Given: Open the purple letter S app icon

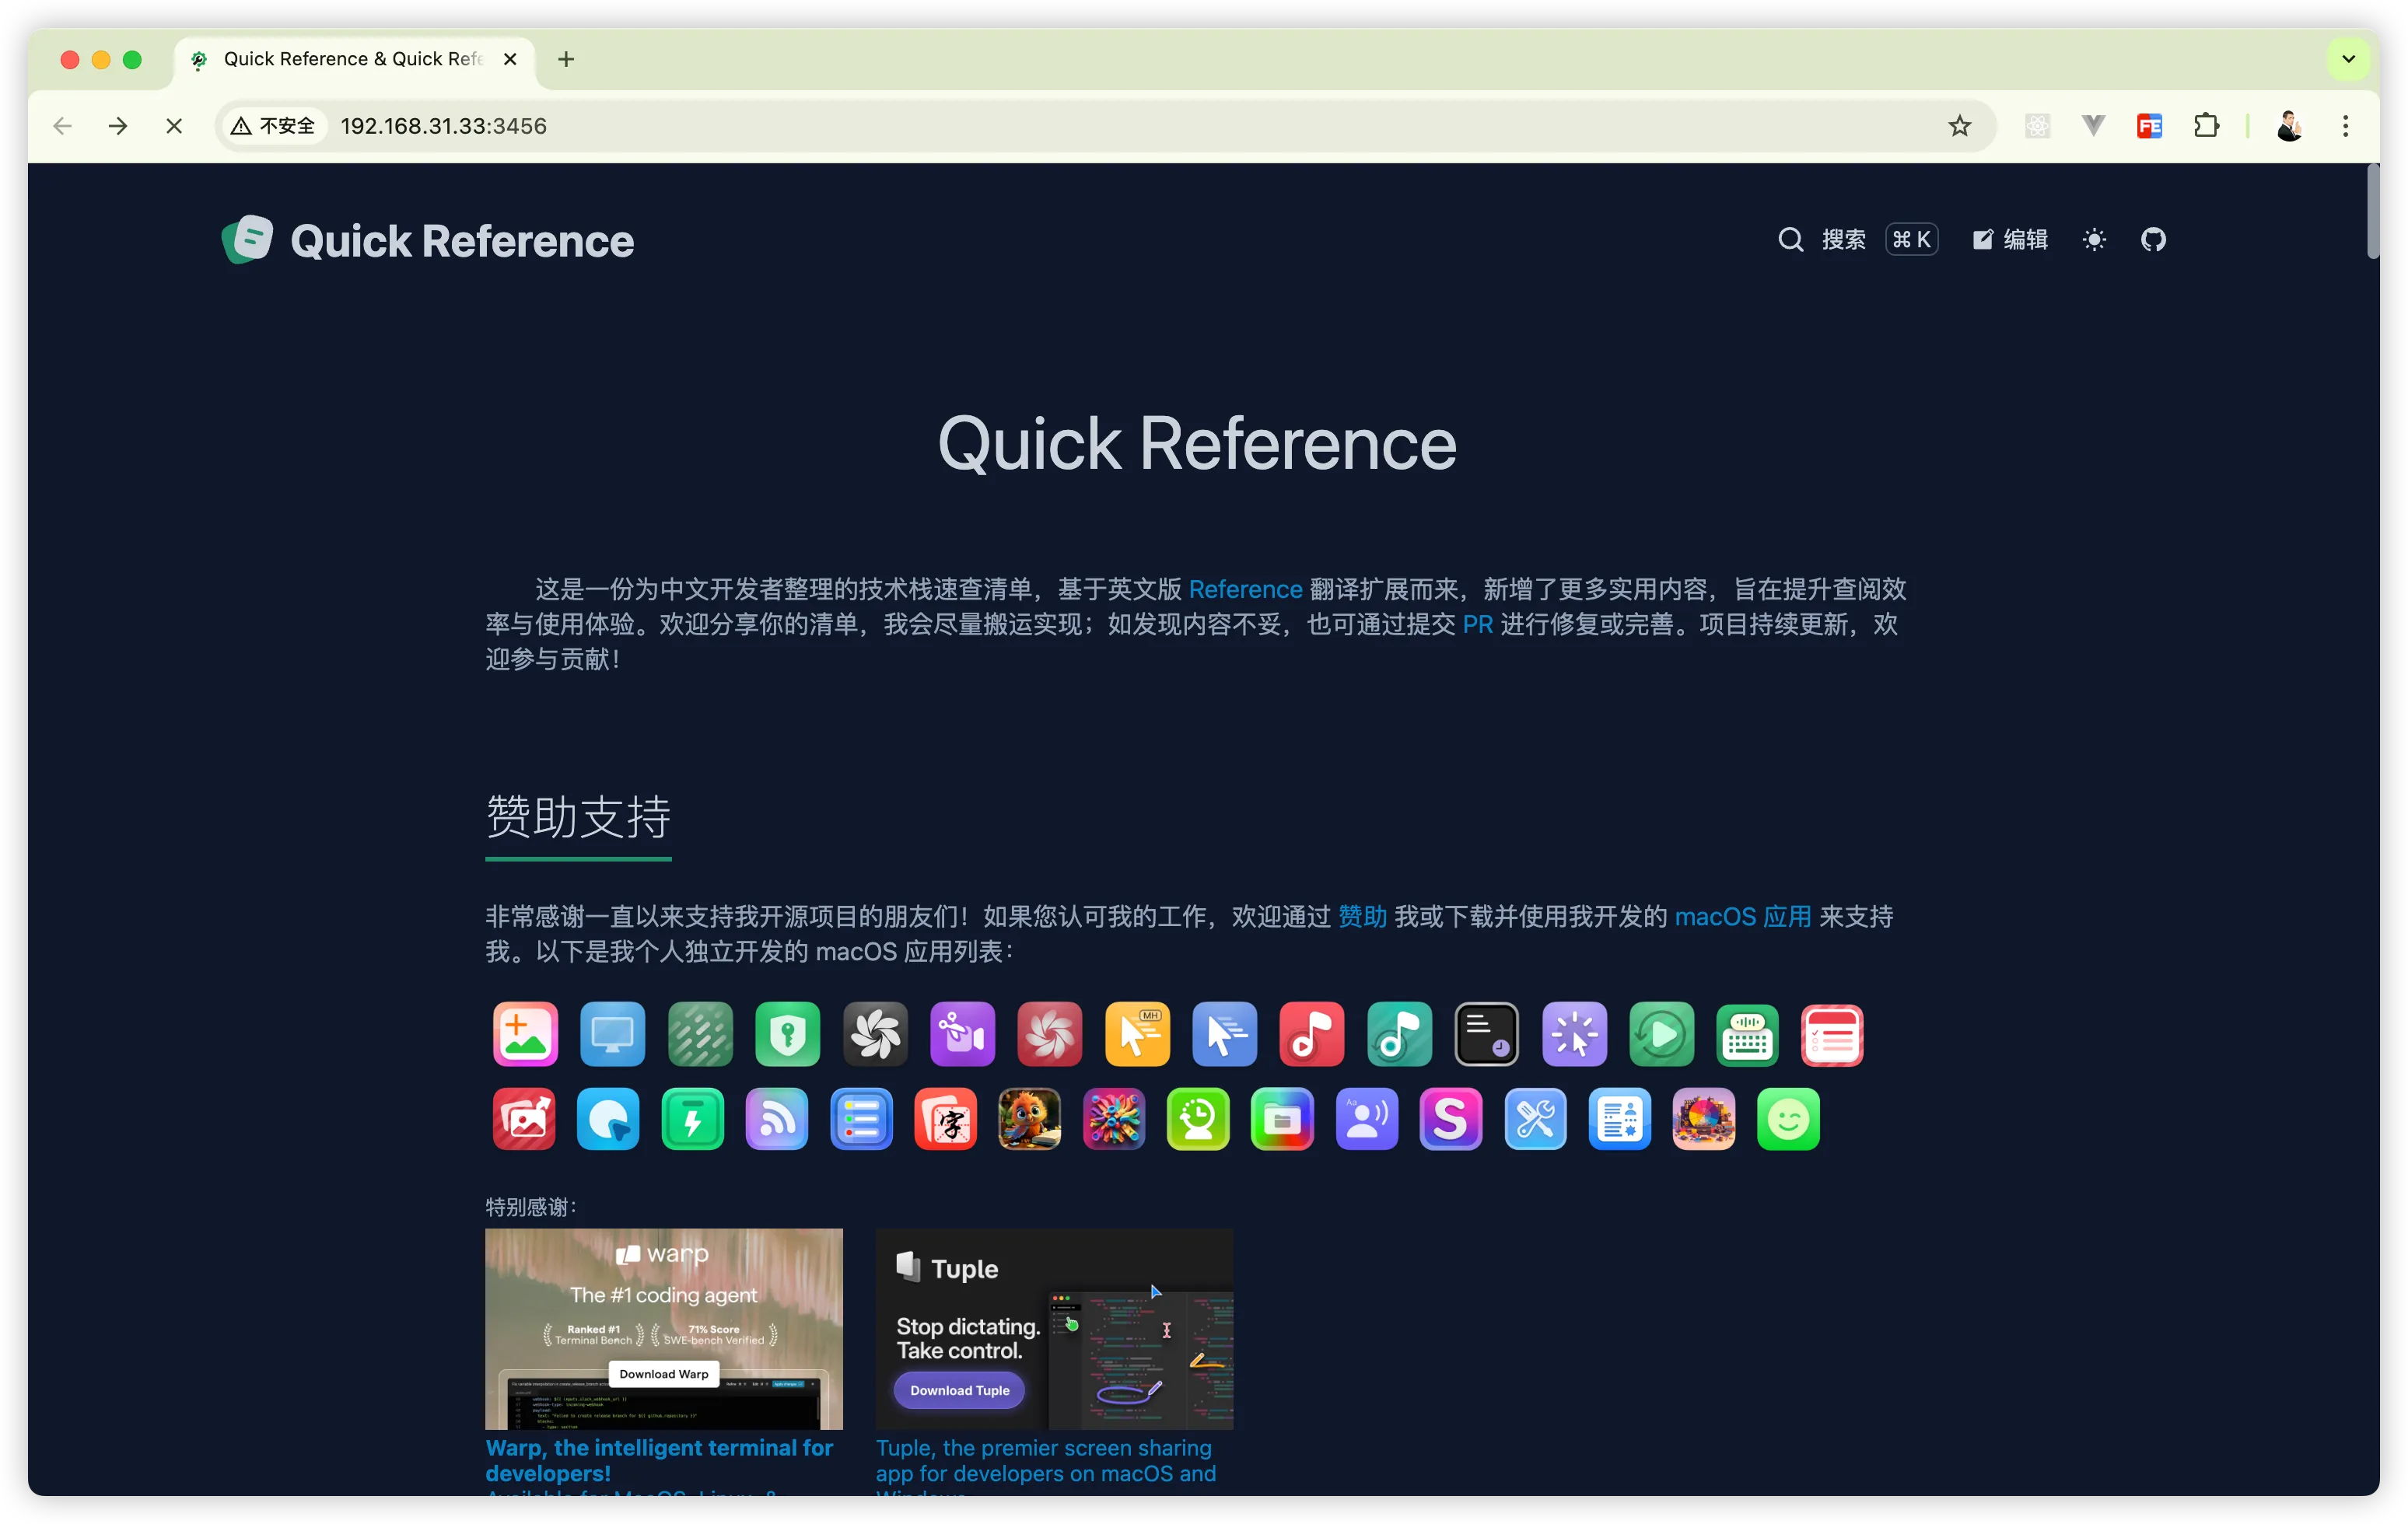Looking at the screenshot, I should point(1451,1119).
